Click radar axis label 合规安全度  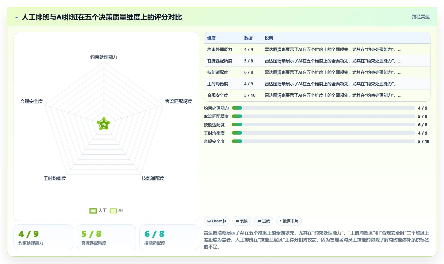pyautogui.click(x=32, y=101)
